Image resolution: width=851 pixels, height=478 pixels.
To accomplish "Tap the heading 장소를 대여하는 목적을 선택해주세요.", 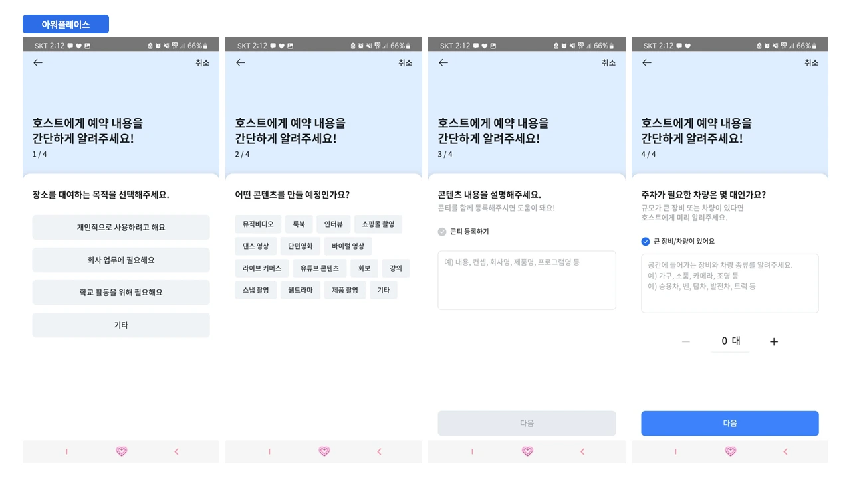I will tap(101, 195).
